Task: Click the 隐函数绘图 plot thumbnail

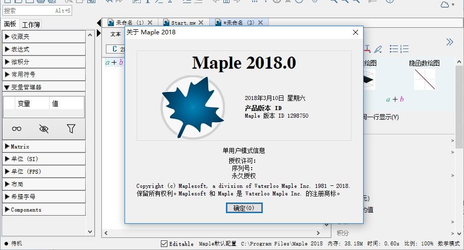Action: pyautogui.click(x=424, y=79)
